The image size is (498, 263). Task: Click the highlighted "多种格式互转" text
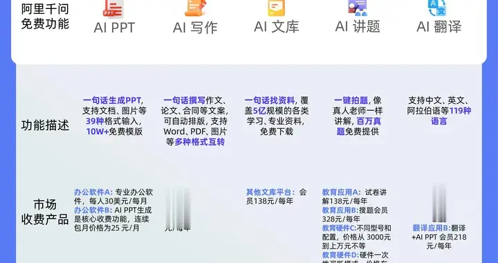(x=199, y=142)
